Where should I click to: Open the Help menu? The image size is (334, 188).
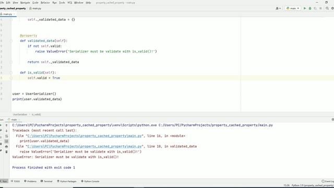click(x=88, y=3)
